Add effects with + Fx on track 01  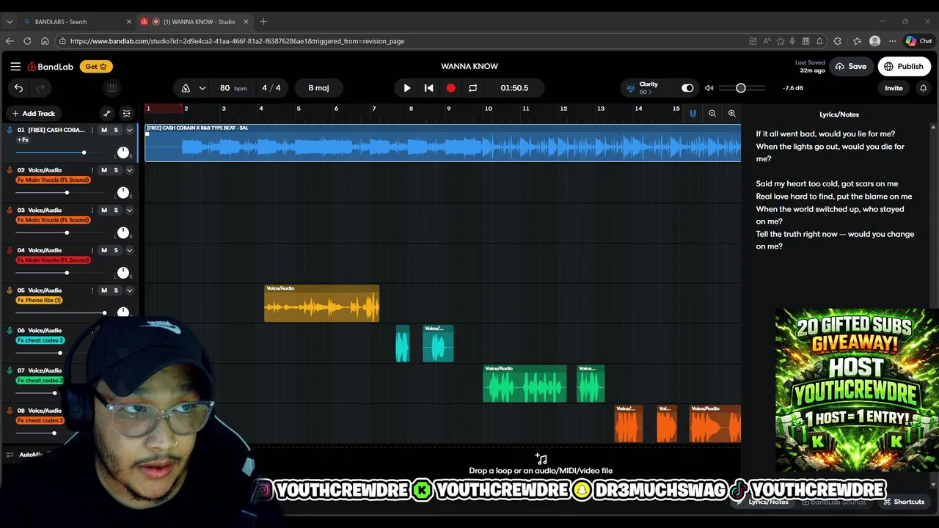(23, 139)
